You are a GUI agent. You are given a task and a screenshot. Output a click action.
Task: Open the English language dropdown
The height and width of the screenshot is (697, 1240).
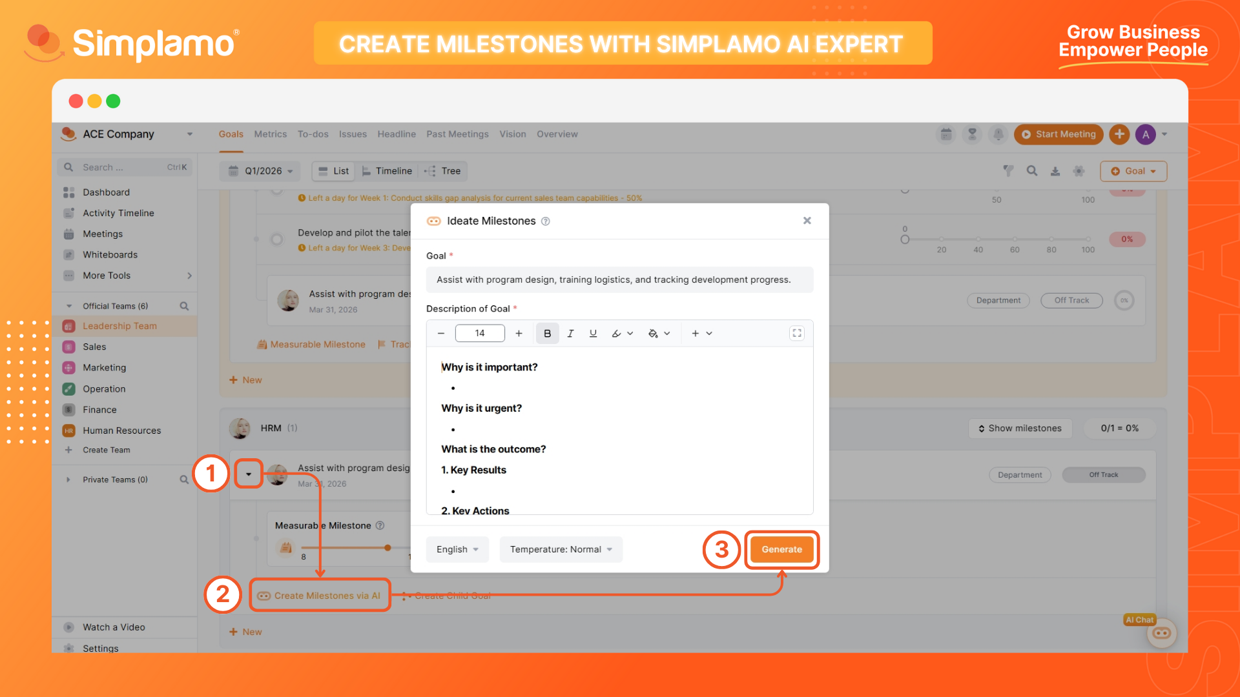457,549
